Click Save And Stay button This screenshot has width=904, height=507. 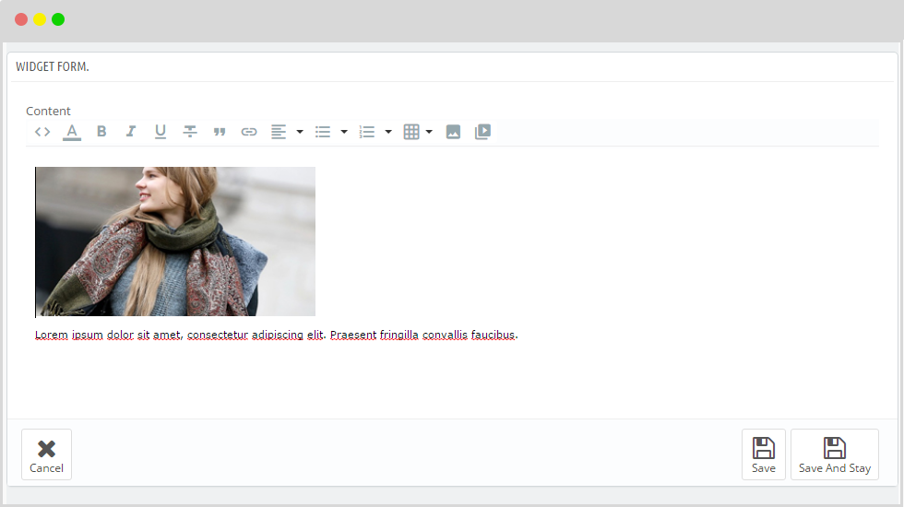834,454
